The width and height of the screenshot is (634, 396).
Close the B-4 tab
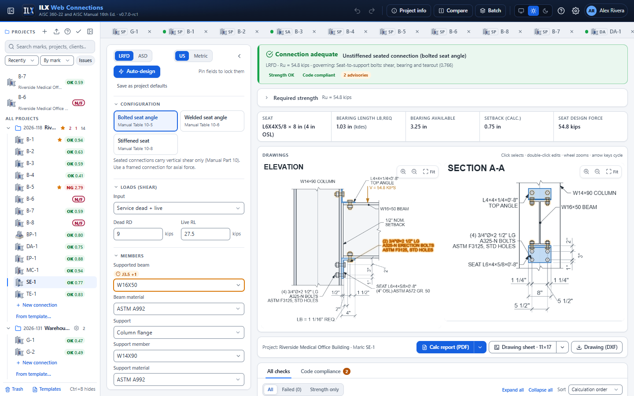click(365, 32)
